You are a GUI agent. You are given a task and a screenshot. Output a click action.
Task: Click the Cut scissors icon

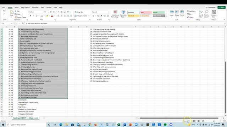coord(16,11)
